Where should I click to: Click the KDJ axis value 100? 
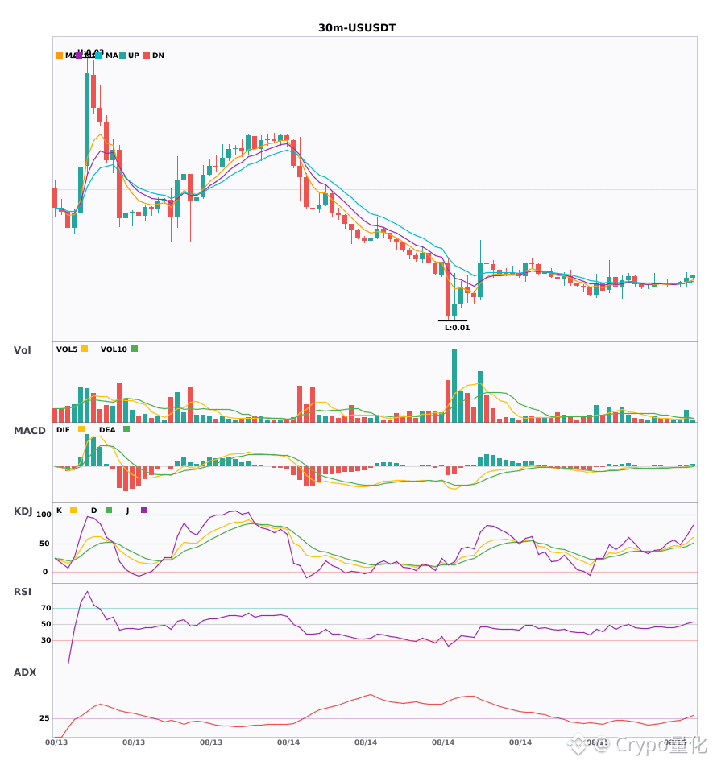click(x=44, y=515)
